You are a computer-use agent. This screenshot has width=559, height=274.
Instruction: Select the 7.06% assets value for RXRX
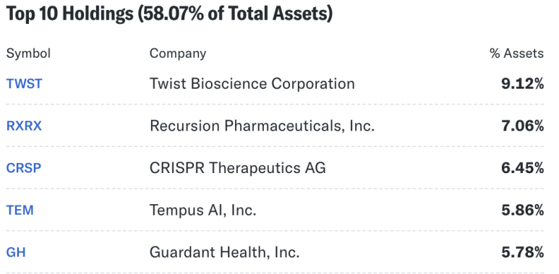tap(522, 125)
